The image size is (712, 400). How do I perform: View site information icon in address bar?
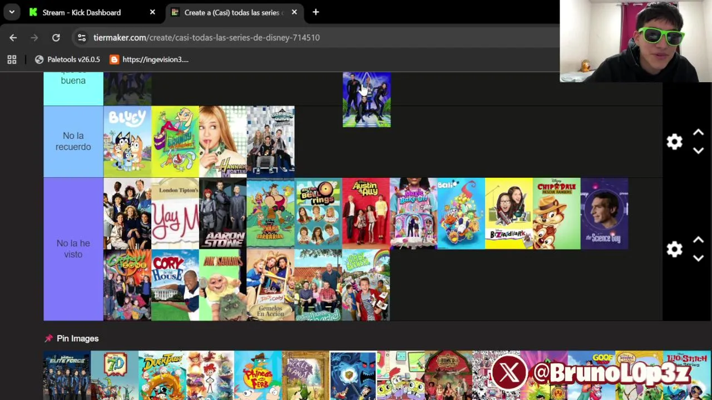pos(82,38)
